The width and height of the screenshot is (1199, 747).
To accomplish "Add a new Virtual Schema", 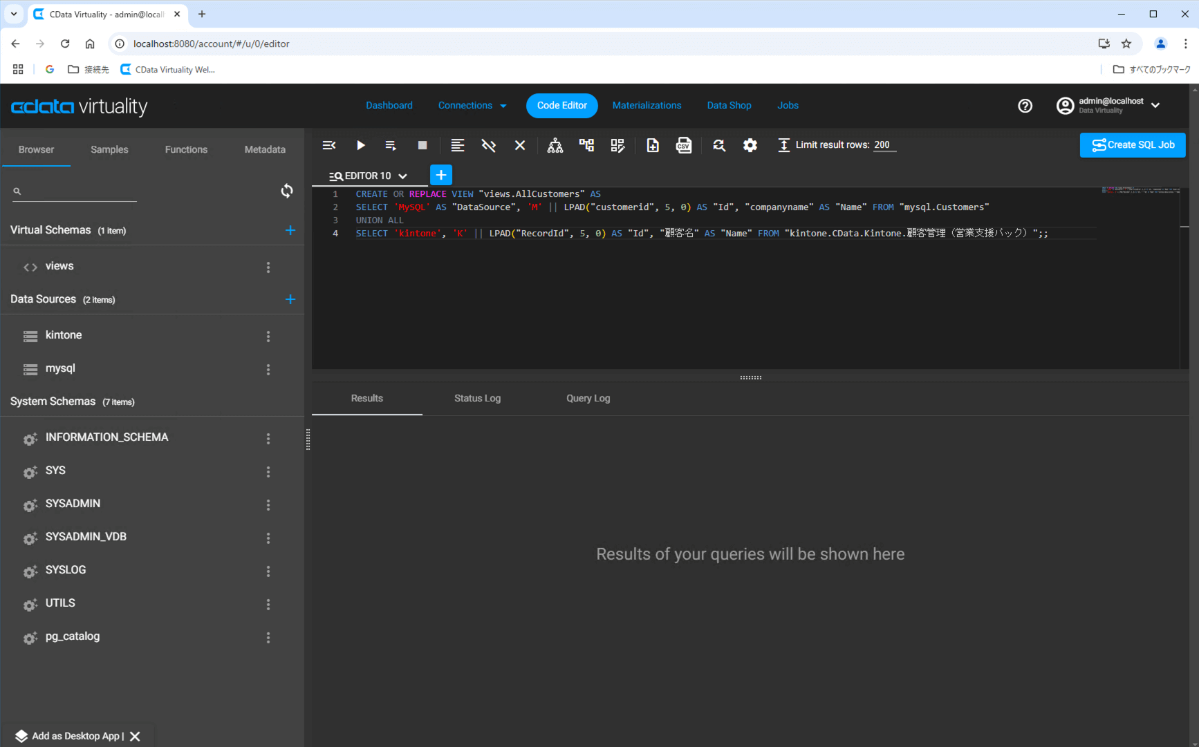I will point(290,230).
